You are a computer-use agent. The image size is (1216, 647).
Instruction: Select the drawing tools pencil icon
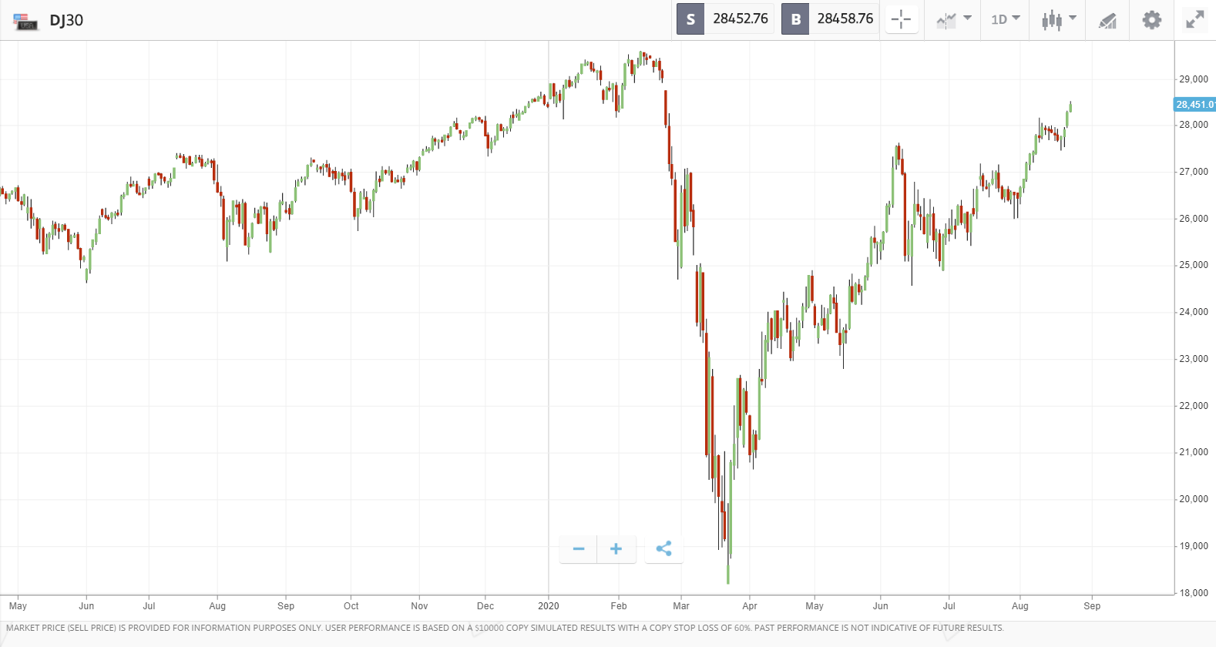point(1107,20)
